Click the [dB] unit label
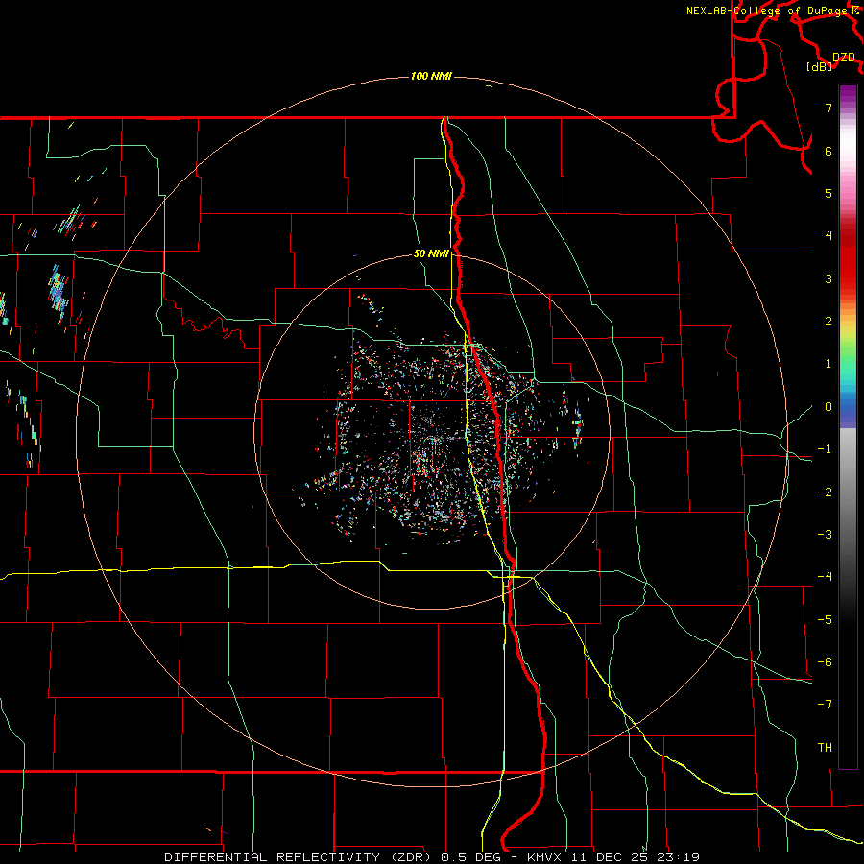 pyautogui.click(x=820, y=66)
